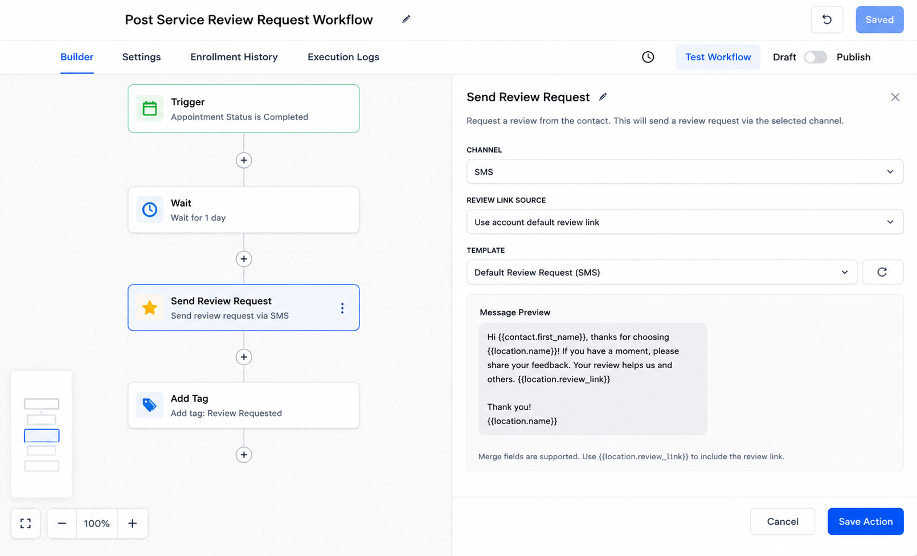Click Test Workflow button

click(718, 57)
